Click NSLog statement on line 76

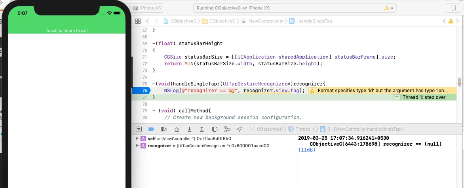click(x=234, y=91)
